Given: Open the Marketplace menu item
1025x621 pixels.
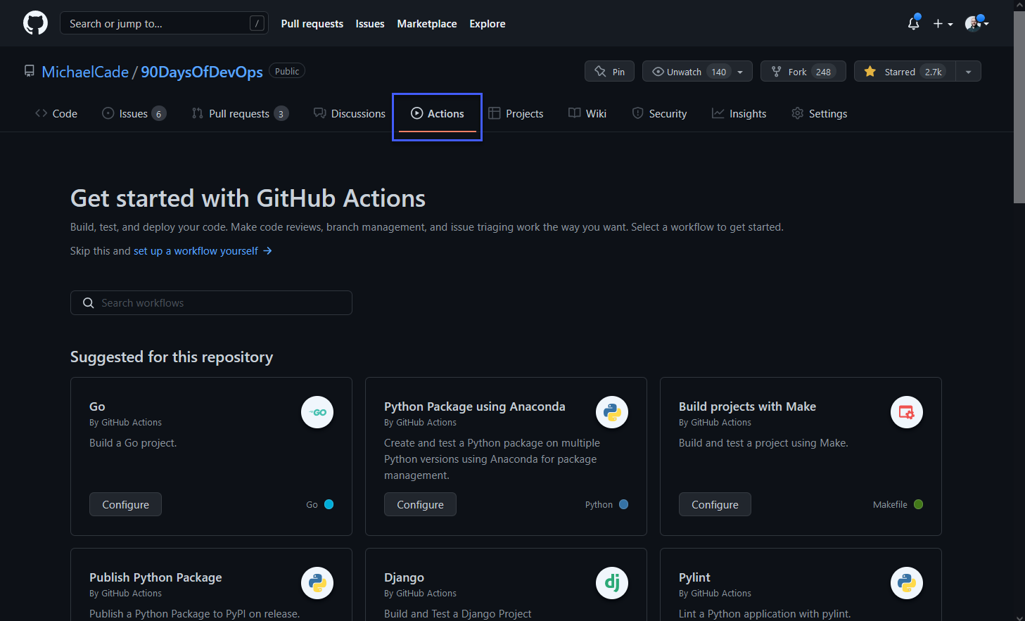Looking at the screenshot, I should coord(427,23).
